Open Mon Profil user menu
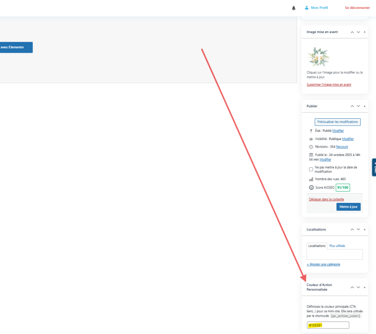376x334 pixels. [316, 8]
